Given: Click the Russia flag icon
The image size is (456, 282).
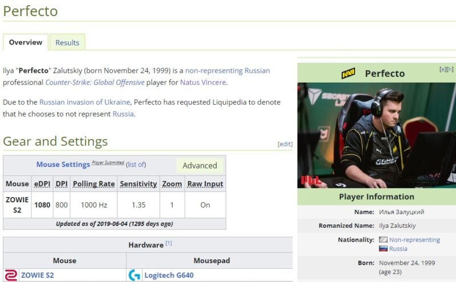Looking at the screenshot, I should (383, 248).
